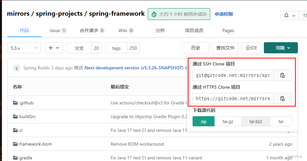Open the Issue tab
This screenshot has height=161, width=307.
(58, 30)
